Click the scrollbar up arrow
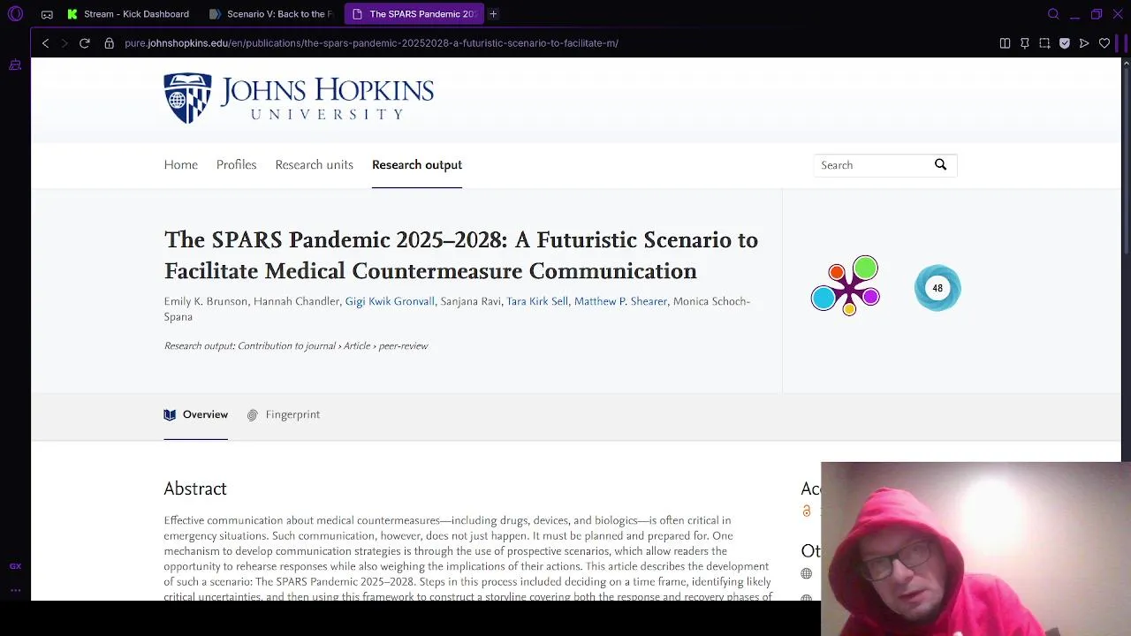The width and height of the screenshot is (1131, 636). coord(1126,63)
